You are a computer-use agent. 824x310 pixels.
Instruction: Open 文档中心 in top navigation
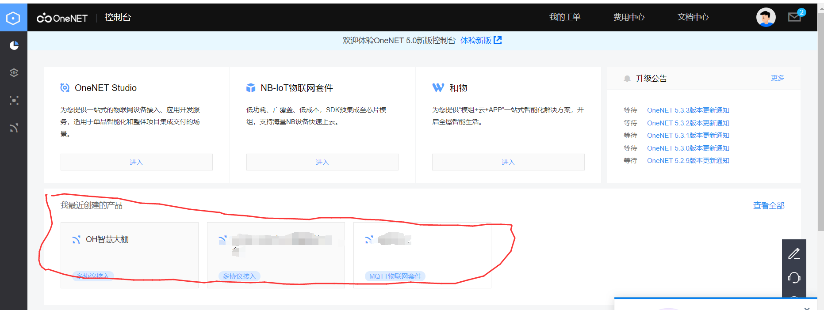tap(693, 17)
